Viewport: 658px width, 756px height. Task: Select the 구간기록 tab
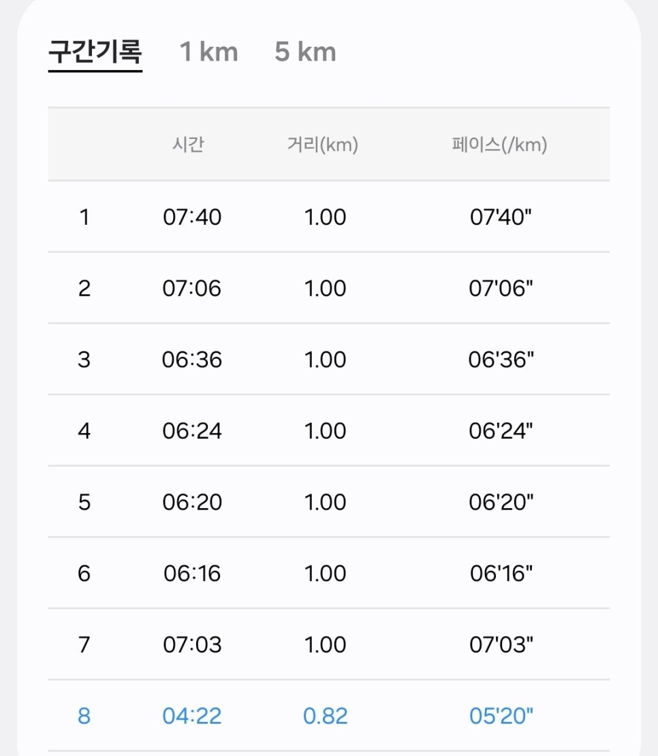point(95,52)
